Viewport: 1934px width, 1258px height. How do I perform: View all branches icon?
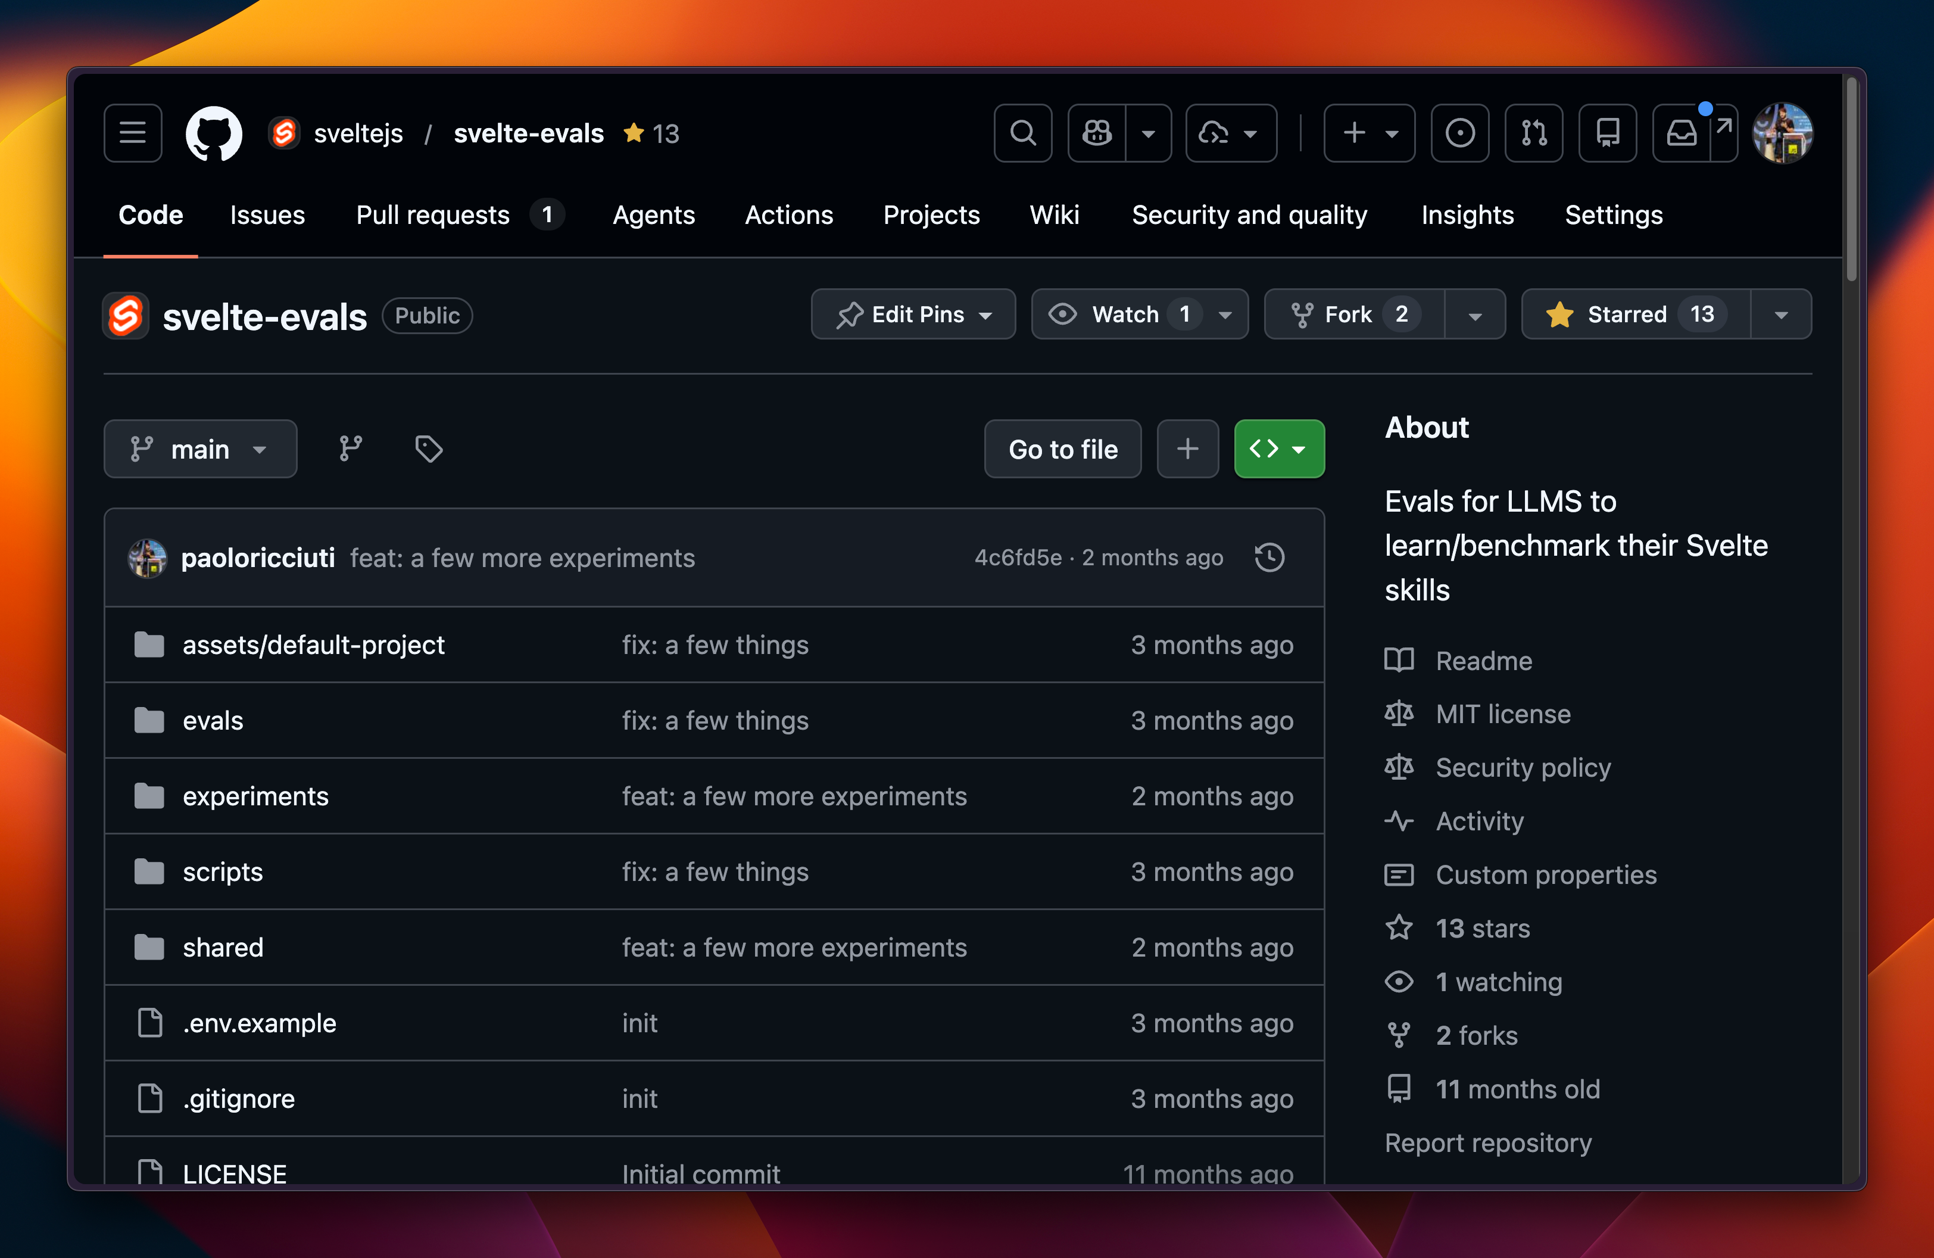[351, 449]
